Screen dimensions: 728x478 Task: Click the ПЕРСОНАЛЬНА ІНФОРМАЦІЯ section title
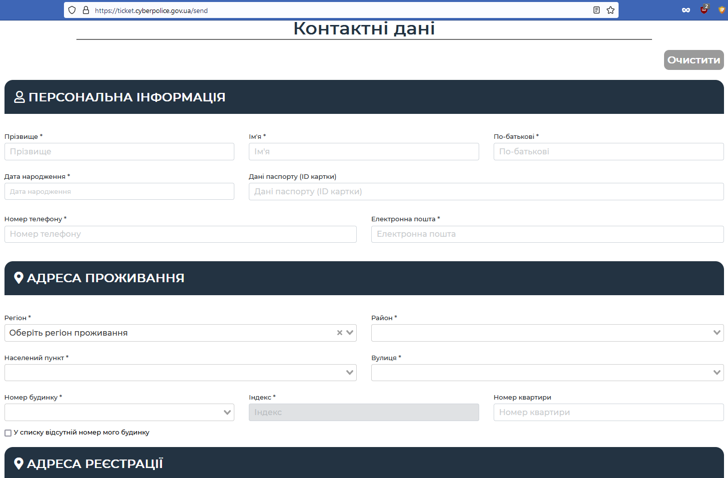coord(127,97)
